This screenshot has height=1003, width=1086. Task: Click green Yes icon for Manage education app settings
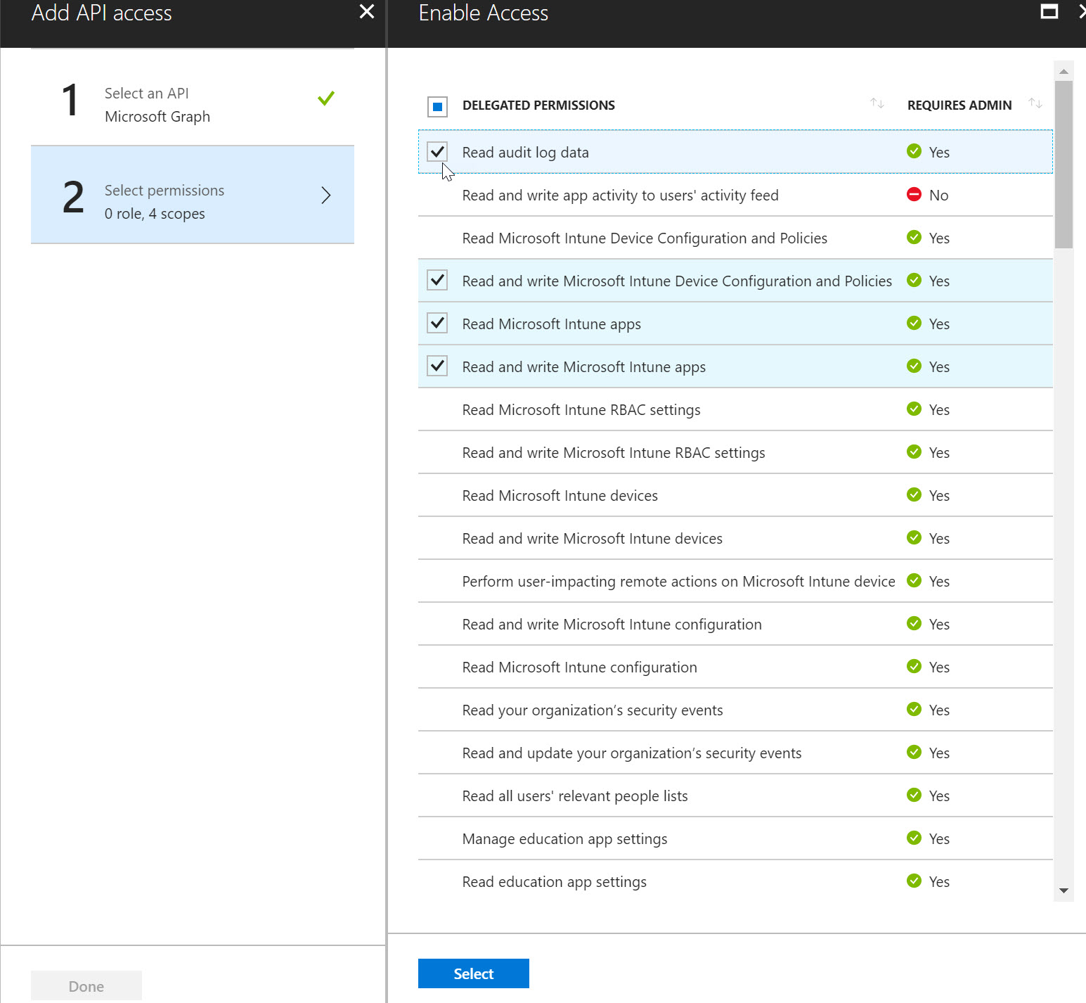[x=914, y=838]
